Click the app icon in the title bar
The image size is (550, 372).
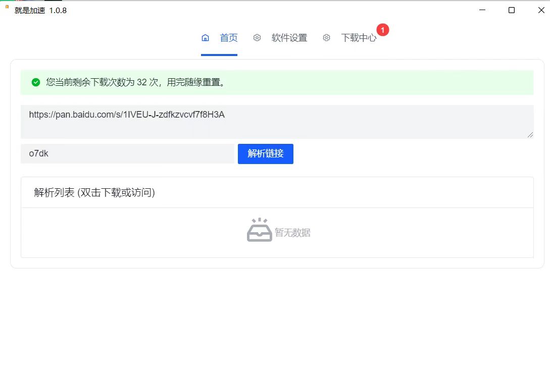(x=7, y=7)
